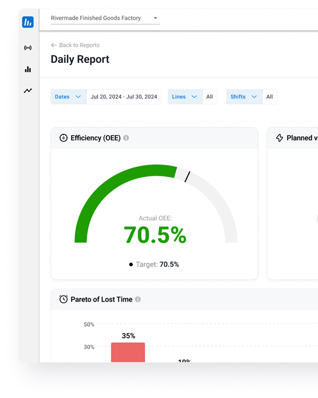
Task: Click the red 35% Pareto bar
Action: 128,352
